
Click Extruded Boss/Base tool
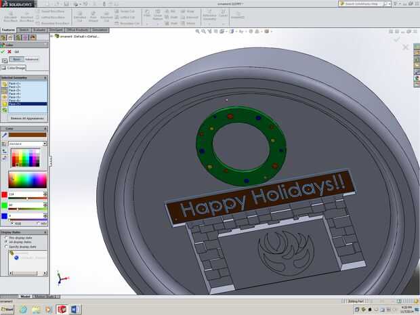[x=11, y=16]
